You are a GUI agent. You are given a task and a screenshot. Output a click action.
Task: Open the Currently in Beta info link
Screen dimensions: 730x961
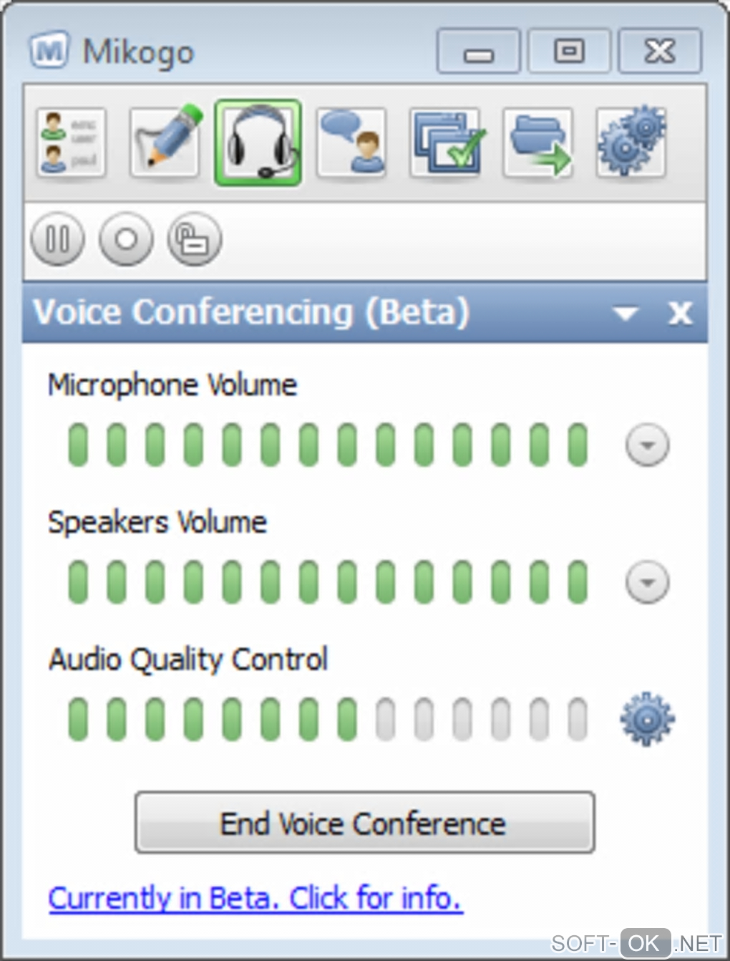pos(255,898)
